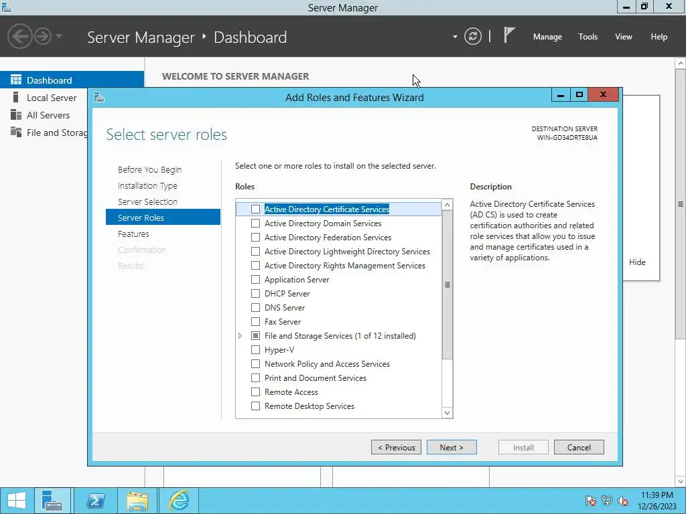Click the Server Manager title bar icon
The height and width of the screenshot is (514, 686).
[7, 7]
